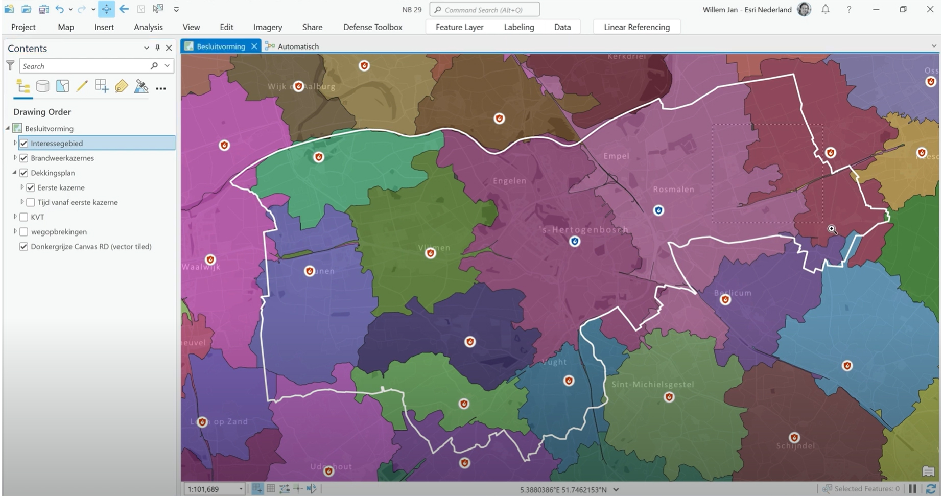Click the Save Project icon
The width and height of the screenshot is (943, 496).
[43, 9]
